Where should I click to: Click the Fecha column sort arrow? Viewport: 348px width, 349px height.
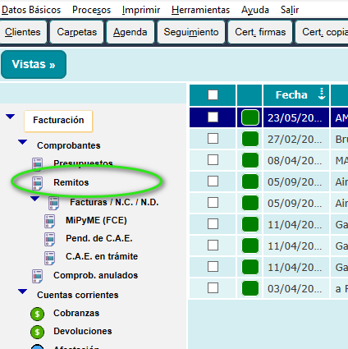[x=322, y=94]
